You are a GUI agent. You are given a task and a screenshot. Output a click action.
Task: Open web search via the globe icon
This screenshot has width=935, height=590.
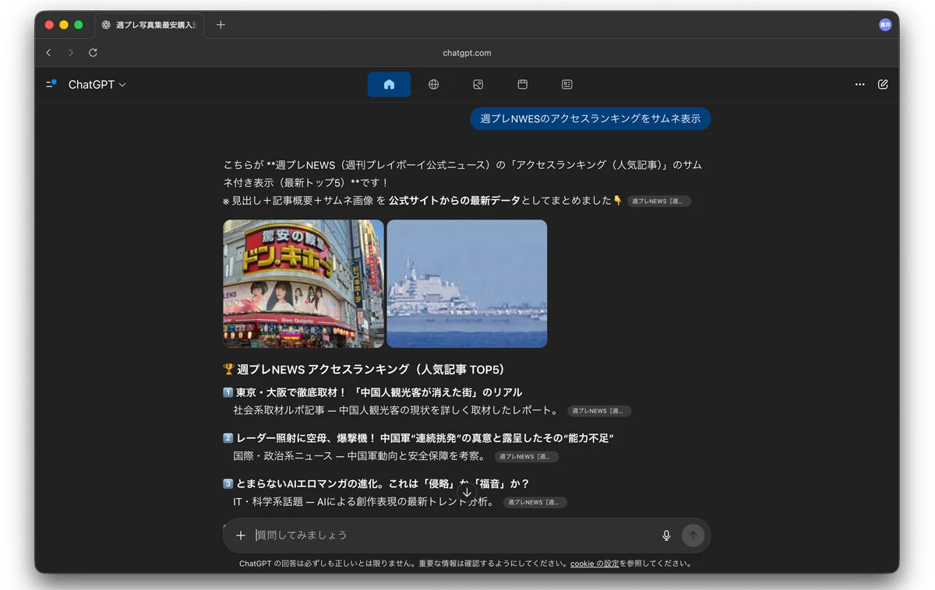(433, 84)
